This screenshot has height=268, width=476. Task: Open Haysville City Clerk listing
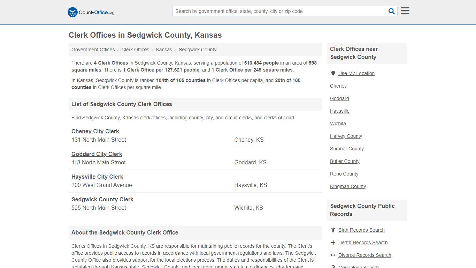click(x=97, y=177)
